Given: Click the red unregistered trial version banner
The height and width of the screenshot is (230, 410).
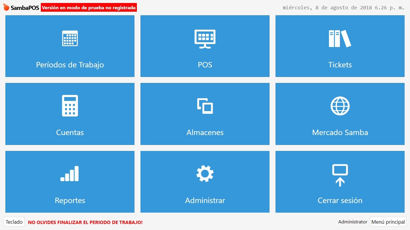Looking at the screenshot, I should [89, 8].
